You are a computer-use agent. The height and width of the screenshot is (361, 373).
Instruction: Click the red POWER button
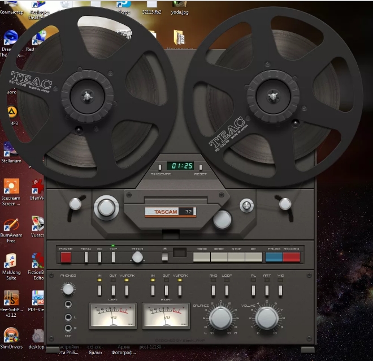[66, 257]
